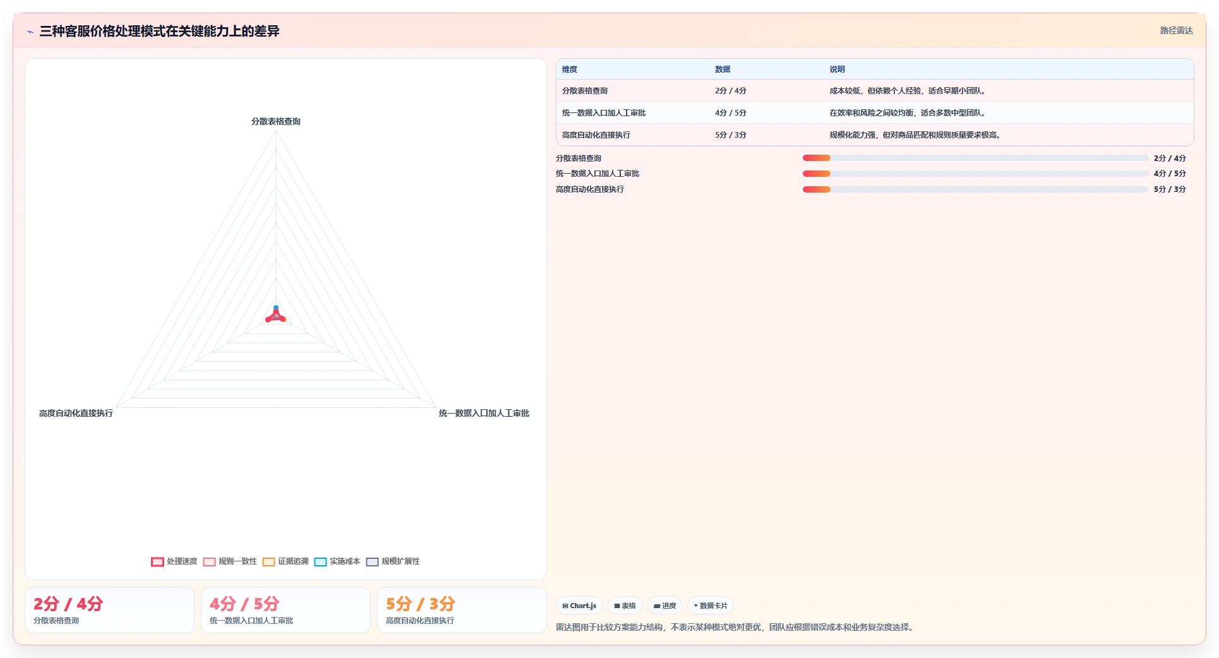
Task: Open the 4分 / 5分 stat card
Action: (x=285, y=610)
